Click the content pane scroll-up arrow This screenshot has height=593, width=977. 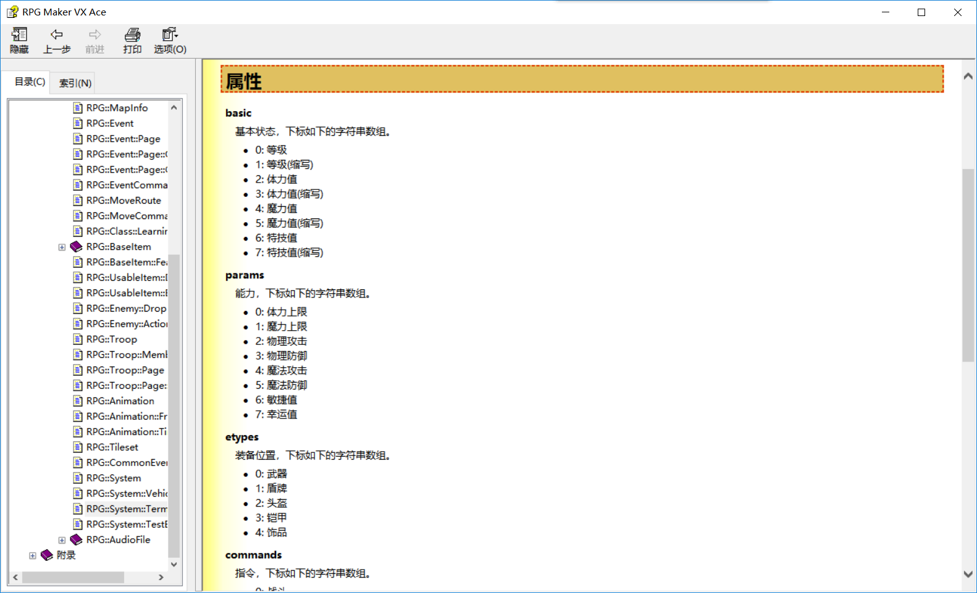coord(968,76)
